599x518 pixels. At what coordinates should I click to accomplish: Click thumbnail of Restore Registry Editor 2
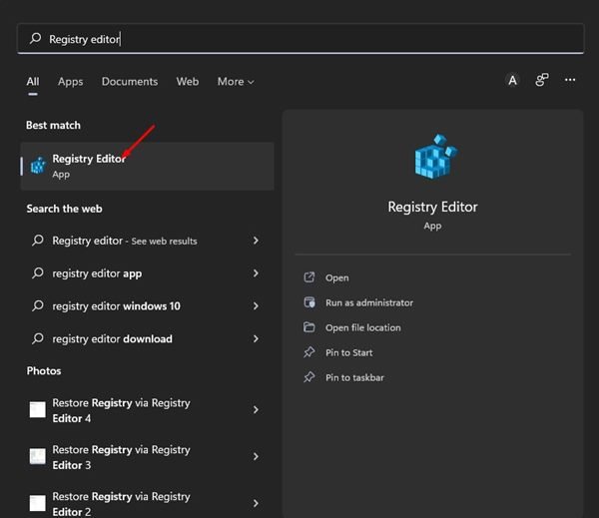tap(38, 503)
